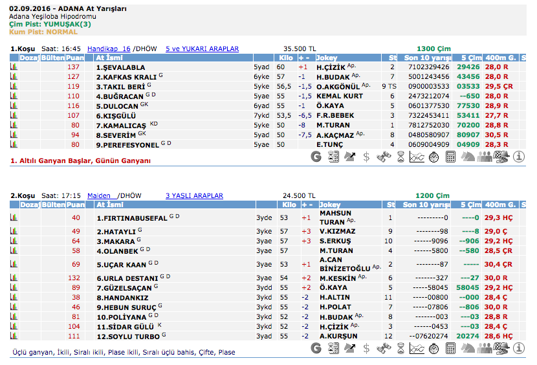Open the line graph icon under race 2
This screenshot has width=537, height=365.
[x=417, y=348]
